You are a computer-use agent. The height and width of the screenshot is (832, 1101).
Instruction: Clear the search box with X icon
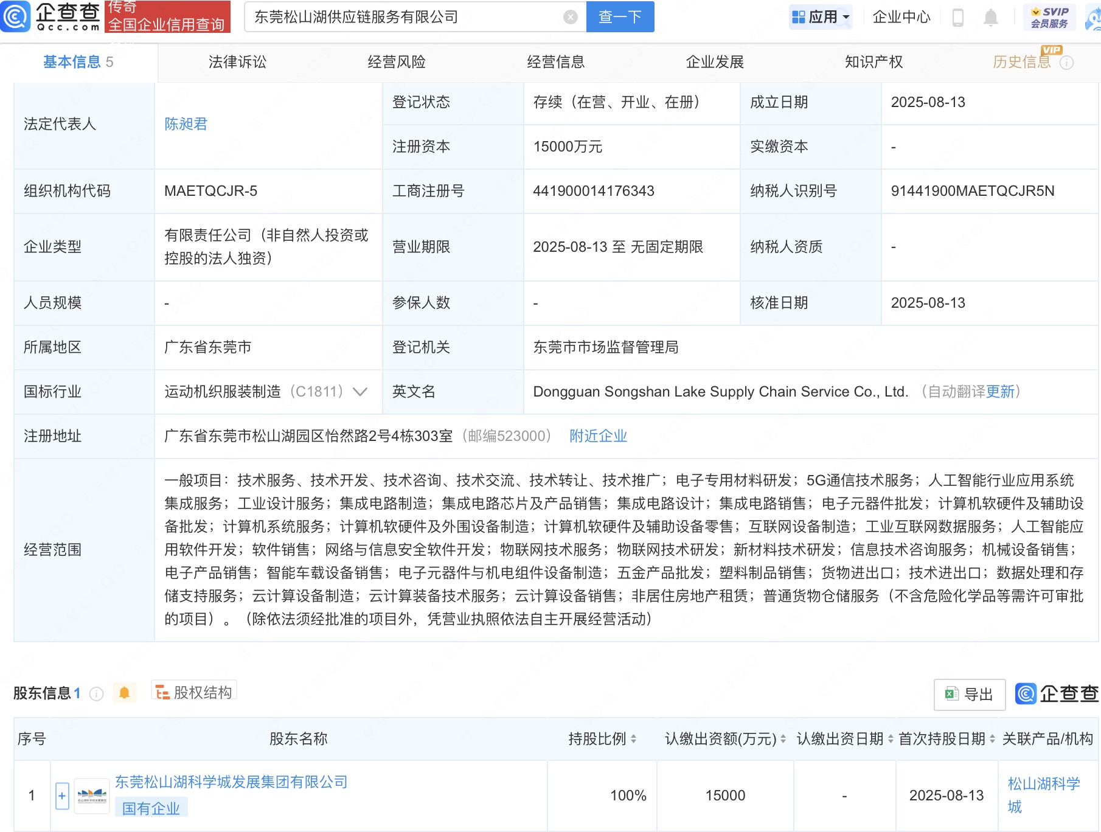[570, 17]
